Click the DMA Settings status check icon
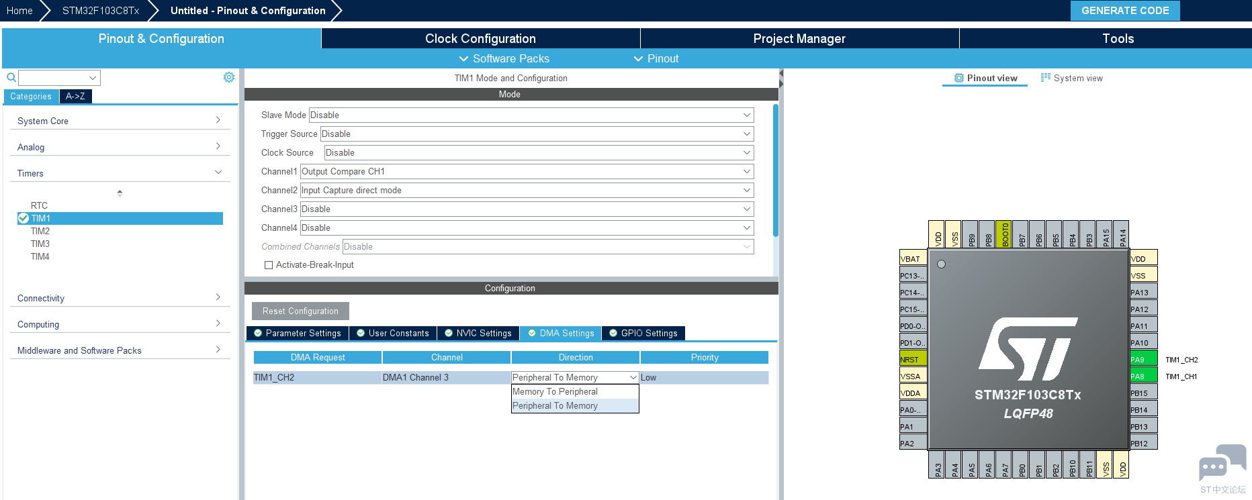Screen dimensions: 1252x500 pyautogui.click(x=532, y=333)
